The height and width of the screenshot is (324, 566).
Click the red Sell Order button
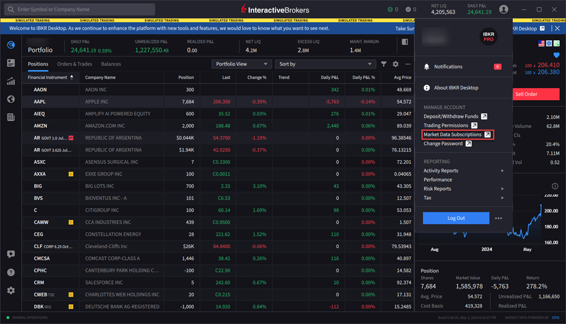(x=535, y=94)
